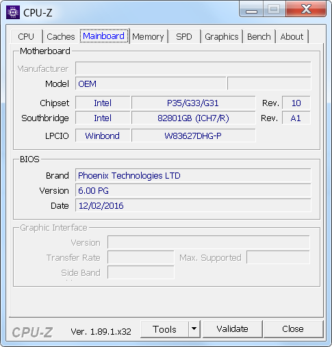This screenshot has height=347, width=332.
Task: Click BIOS brand Phoenix Technologies LTD
Action: tap(193, 175)
